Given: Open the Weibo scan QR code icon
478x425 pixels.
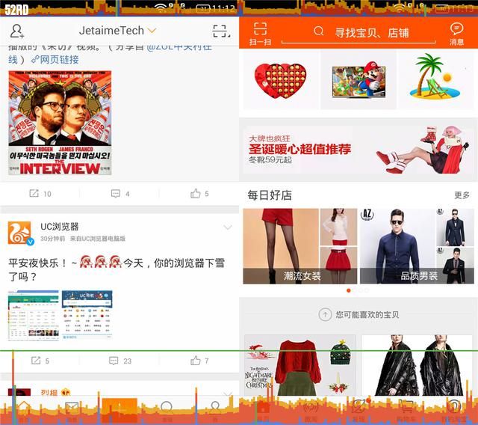Looking at the screenshot, I should [x=221, y=31].
